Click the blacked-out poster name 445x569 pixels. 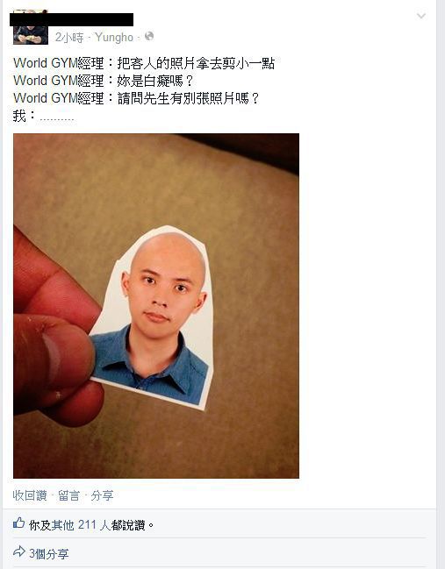coord(72,19)
